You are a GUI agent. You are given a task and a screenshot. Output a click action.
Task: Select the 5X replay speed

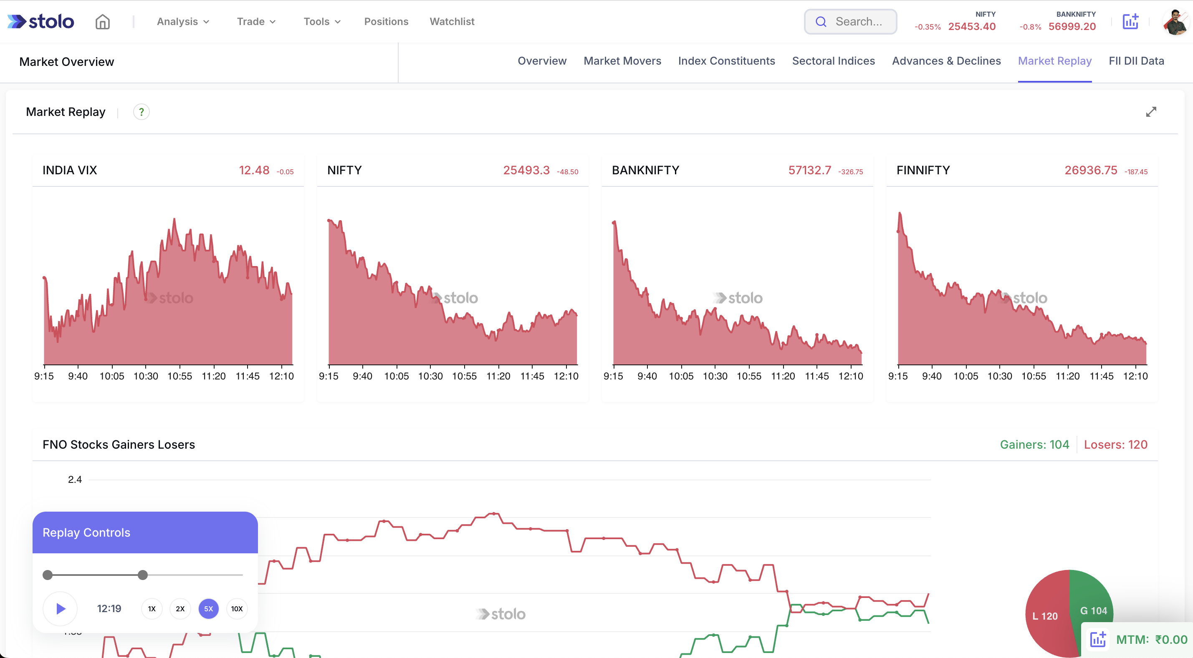[208, 608]
